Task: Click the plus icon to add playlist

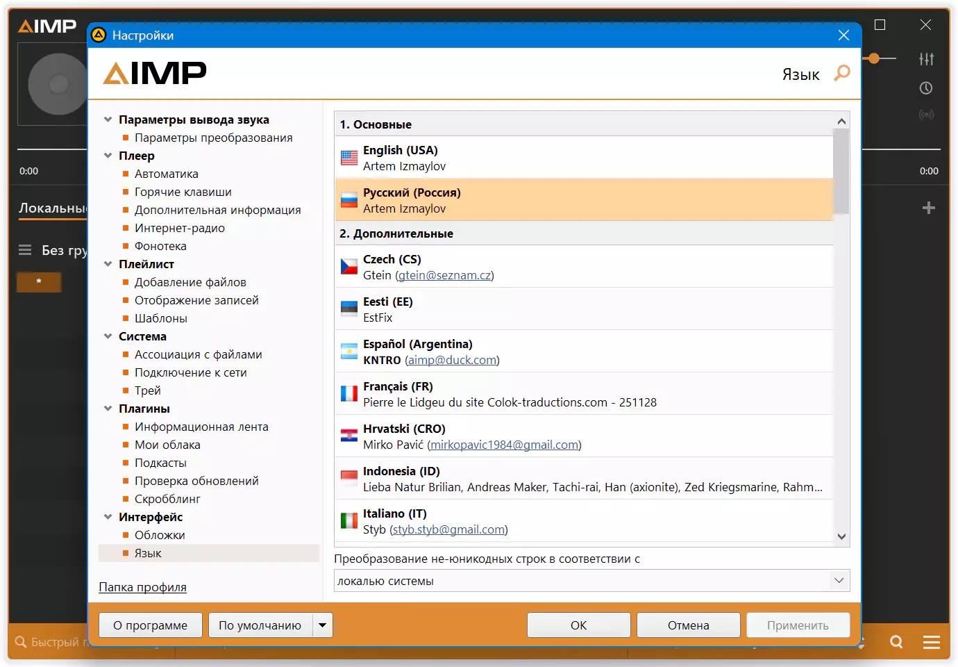Action: (929, 208)
